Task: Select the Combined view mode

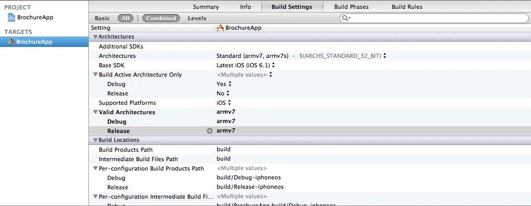Action: coord(161,18)
